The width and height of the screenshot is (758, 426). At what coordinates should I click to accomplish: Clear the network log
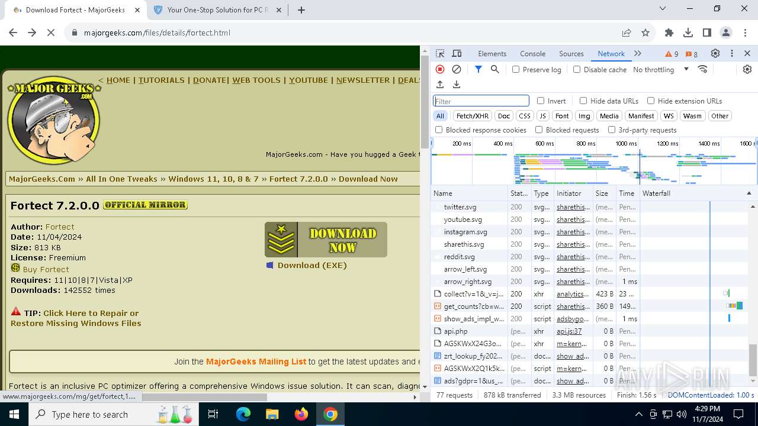[457, 69]
